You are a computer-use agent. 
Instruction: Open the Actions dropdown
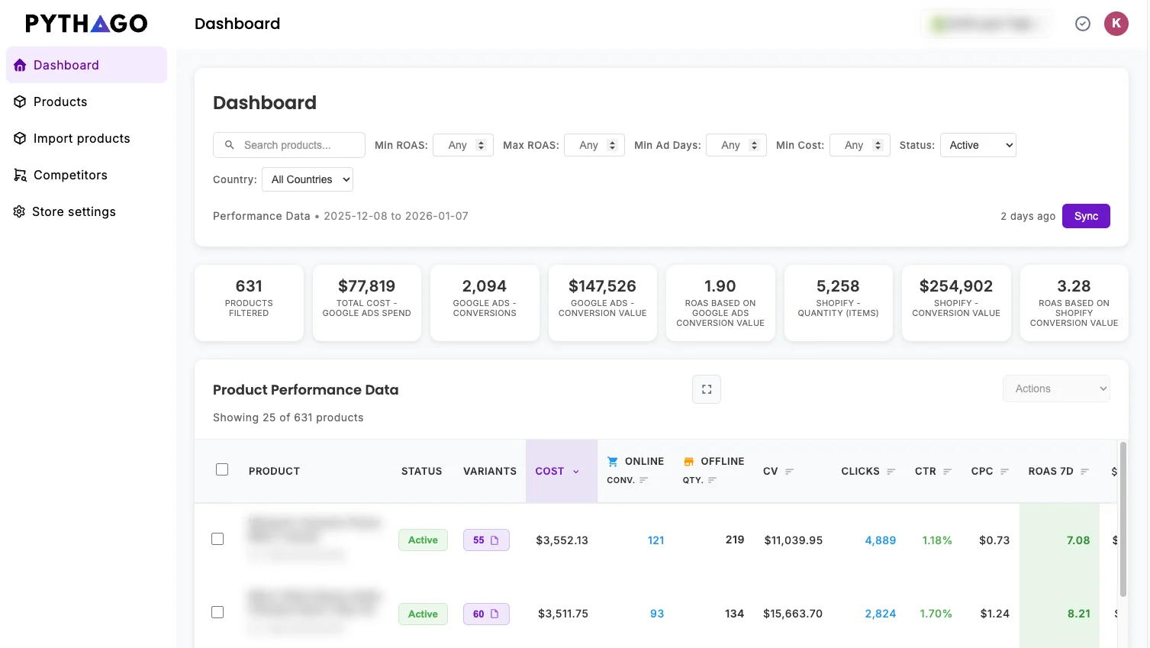[1056, 388]
